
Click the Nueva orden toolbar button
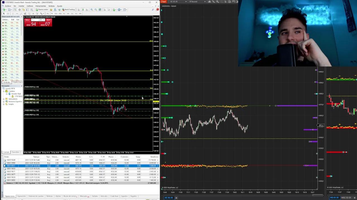(42, 10)
